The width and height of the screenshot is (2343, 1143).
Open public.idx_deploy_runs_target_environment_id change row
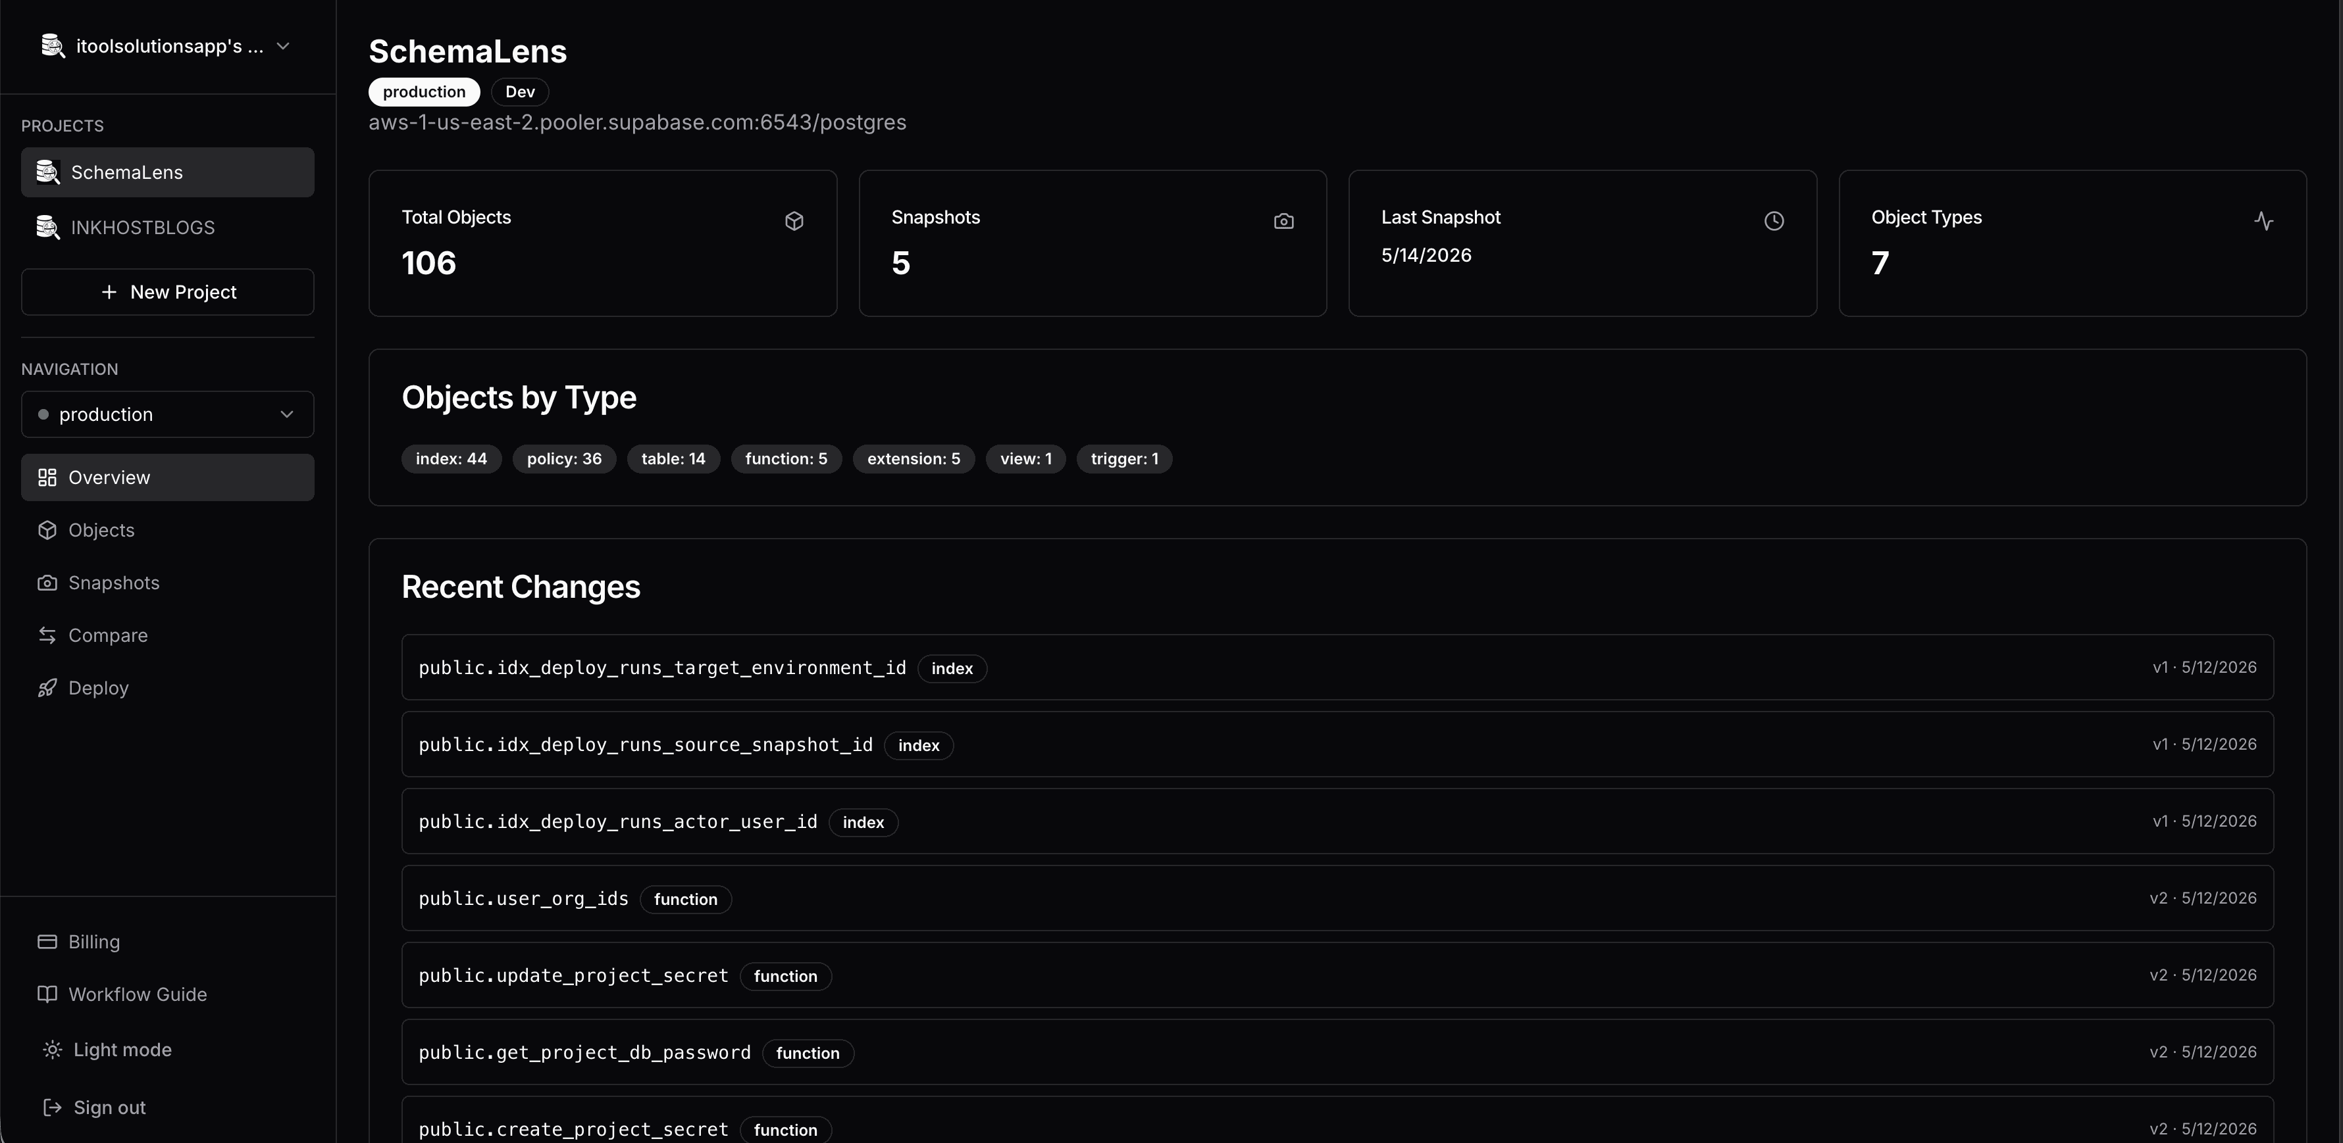1337,667
